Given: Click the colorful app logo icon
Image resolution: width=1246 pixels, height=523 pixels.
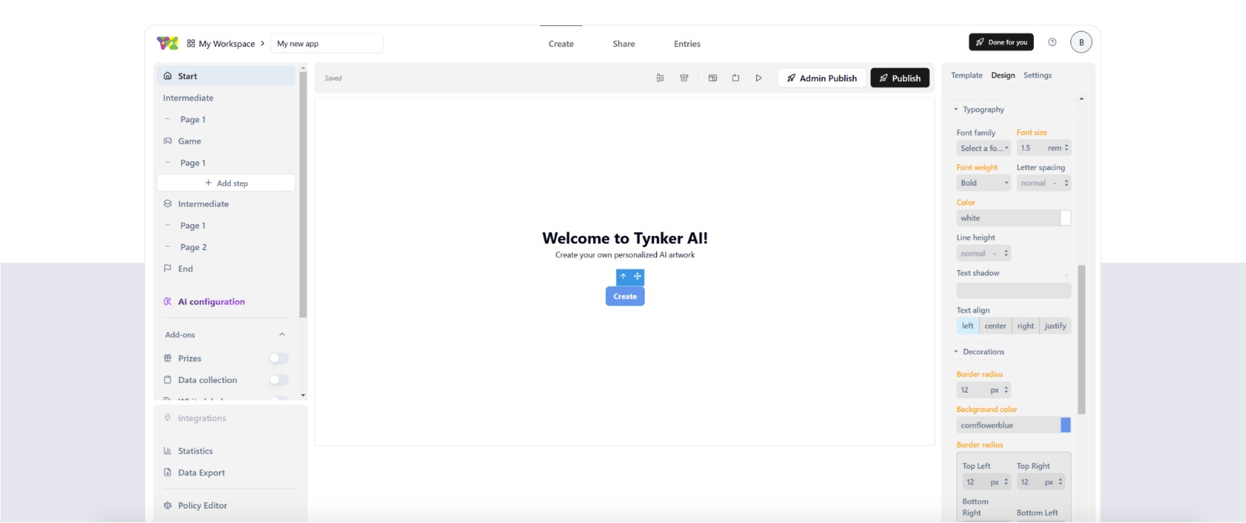Looking at the screenshot, I should coord(168,43).
